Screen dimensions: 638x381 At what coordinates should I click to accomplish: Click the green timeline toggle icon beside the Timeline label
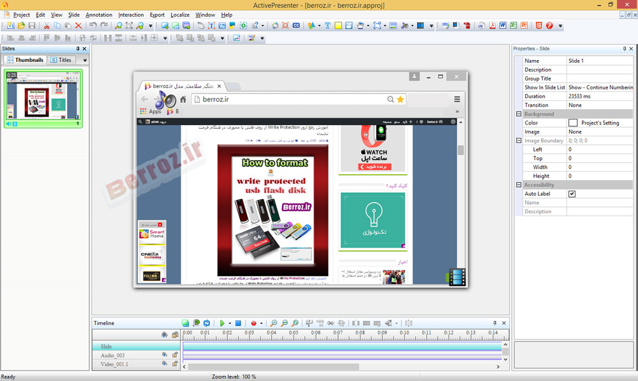point(186,323)
